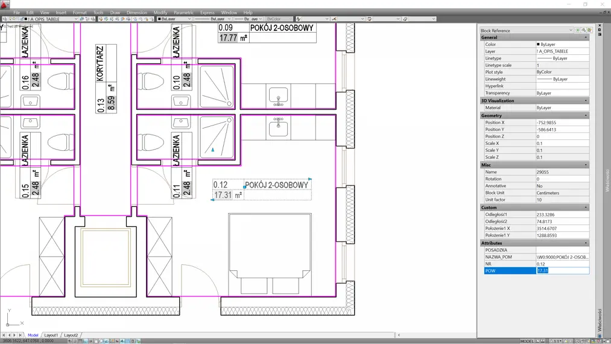Open the Express menu
This screenshot has width=611, height=344.
click(207, 13)
